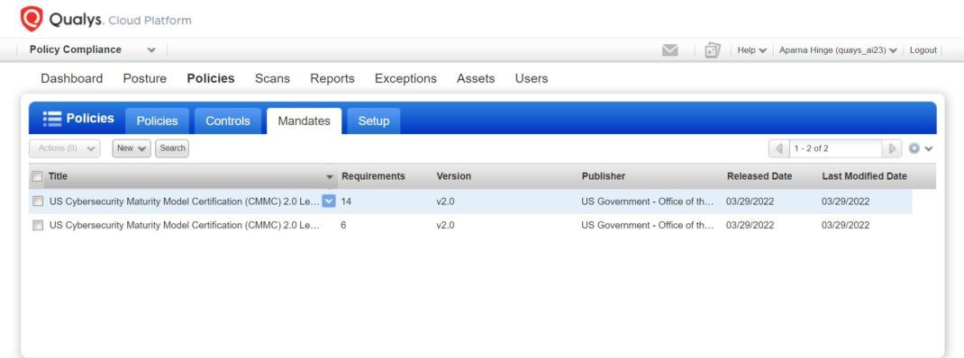This screenshot has width=964, height=358.
Task: Go to the Exceptions section
Action: coord(405,78)
